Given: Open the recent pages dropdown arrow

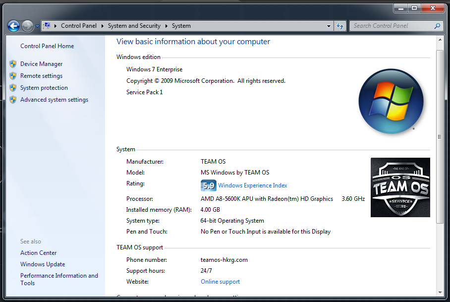Looking at the screenshot, I should click(37, 26).
